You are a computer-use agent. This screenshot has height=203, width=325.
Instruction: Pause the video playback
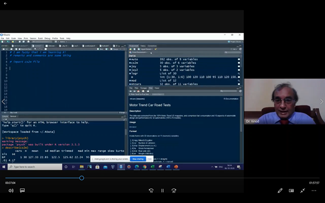(x=162, y=191)
